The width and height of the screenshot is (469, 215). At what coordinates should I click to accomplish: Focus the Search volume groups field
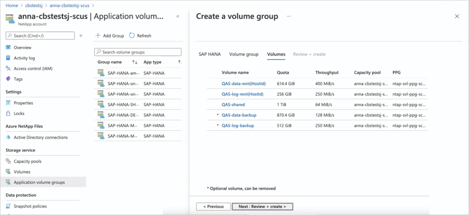point(138,52)
